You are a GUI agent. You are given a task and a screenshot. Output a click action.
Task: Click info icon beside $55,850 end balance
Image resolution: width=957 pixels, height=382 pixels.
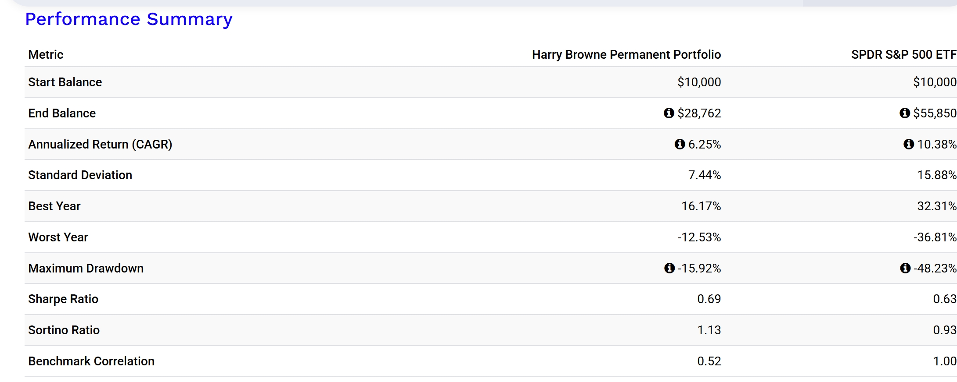904,113
